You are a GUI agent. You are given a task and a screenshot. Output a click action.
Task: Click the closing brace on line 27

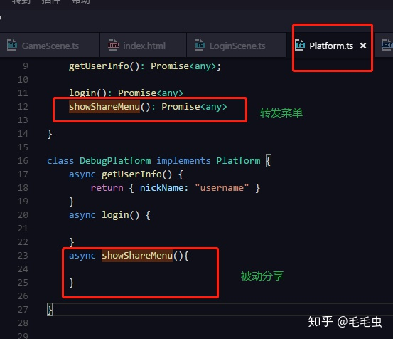click(x=50, y=310)
